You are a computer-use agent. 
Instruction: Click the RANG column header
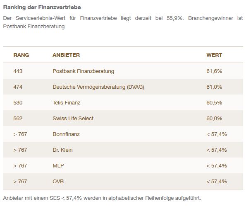[x=21, y=55]
